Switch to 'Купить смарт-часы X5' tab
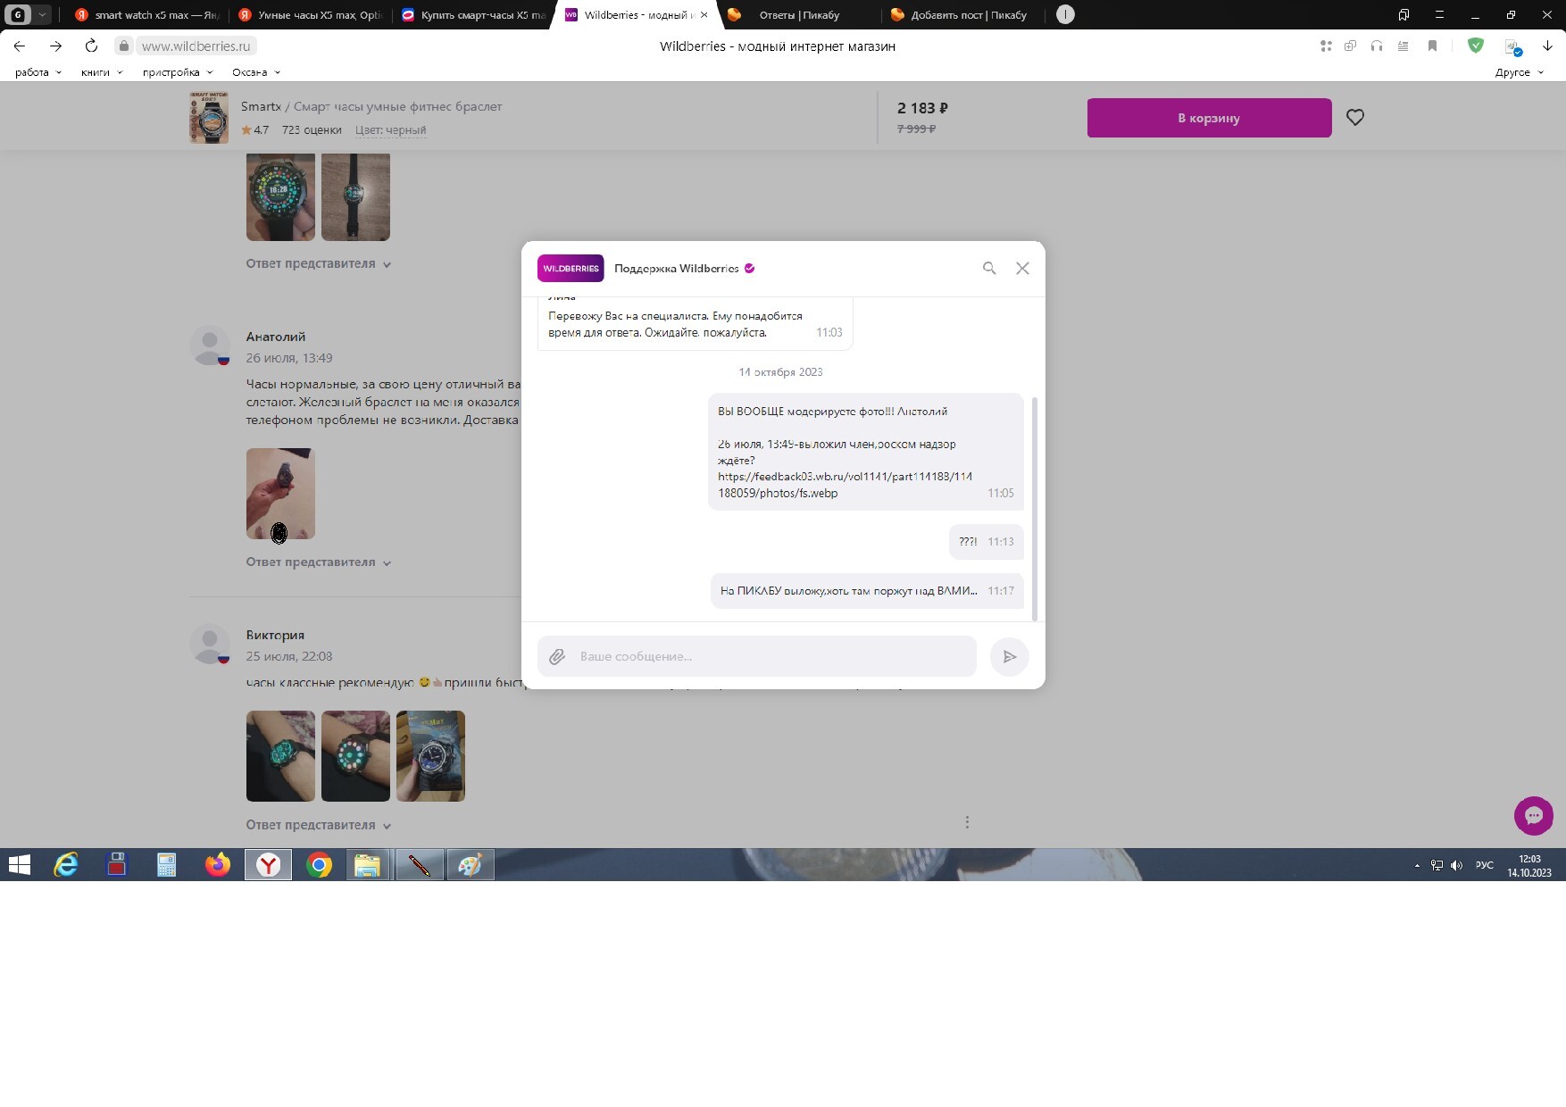 pos(473,14)
